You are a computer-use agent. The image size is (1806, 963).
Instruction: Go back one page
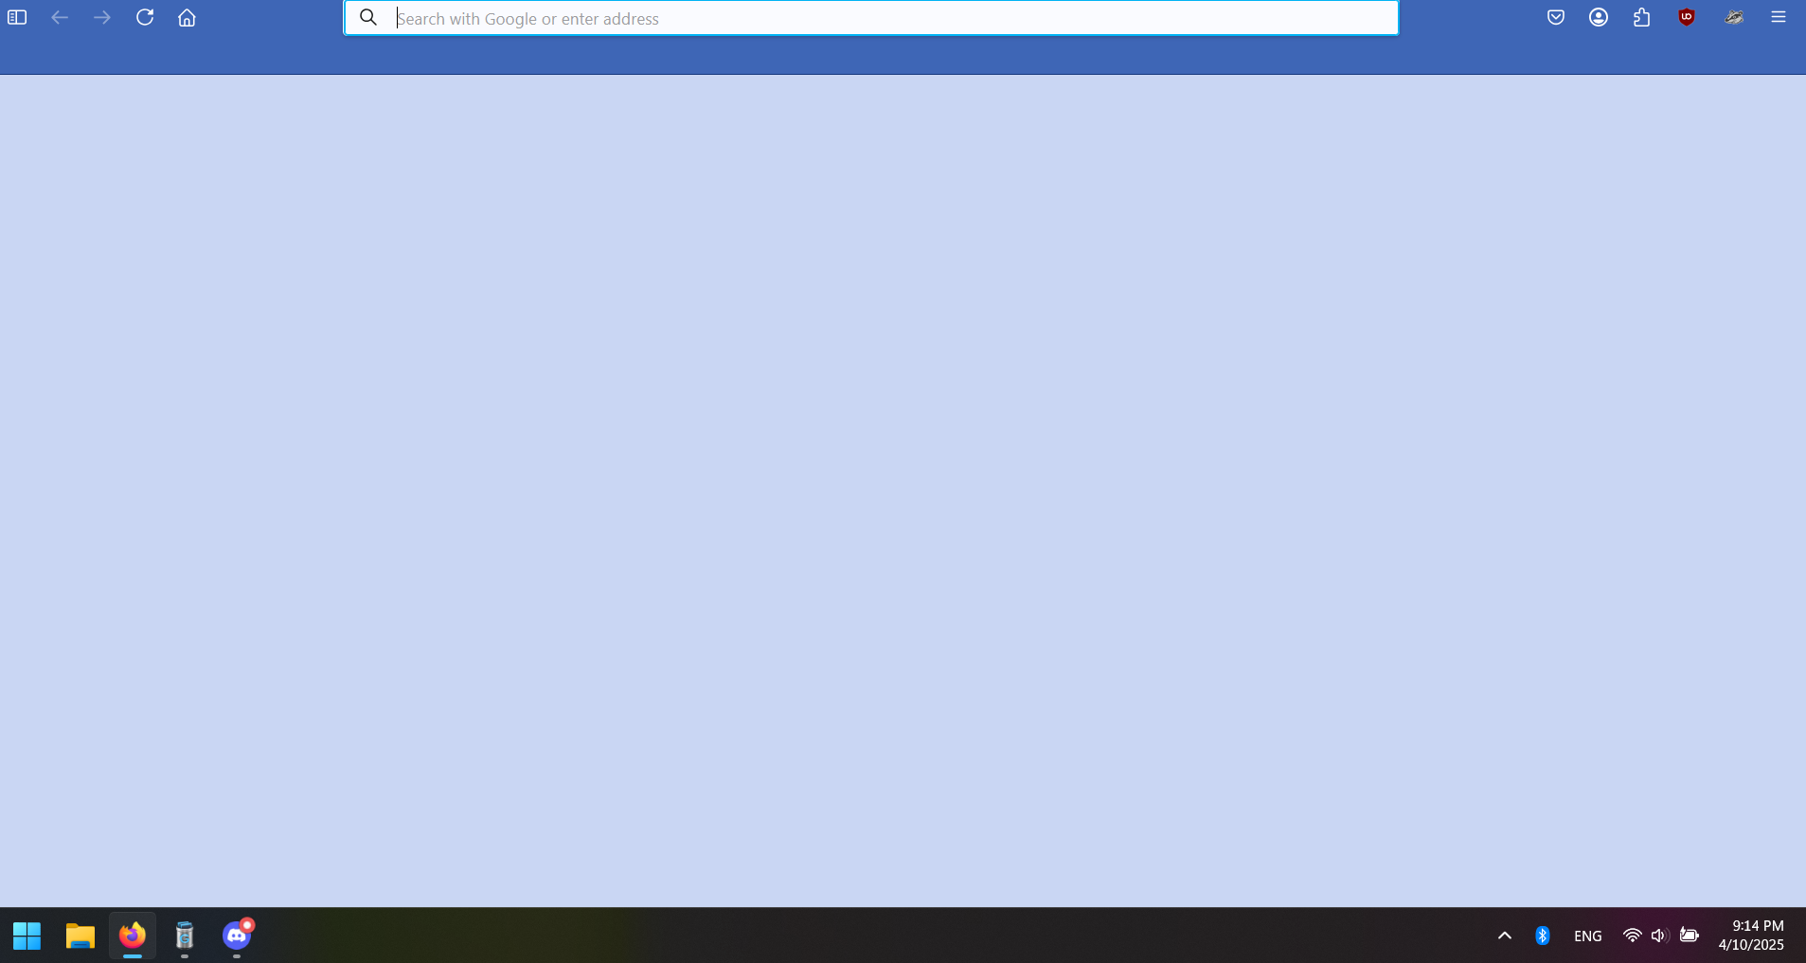pos(60,18)
